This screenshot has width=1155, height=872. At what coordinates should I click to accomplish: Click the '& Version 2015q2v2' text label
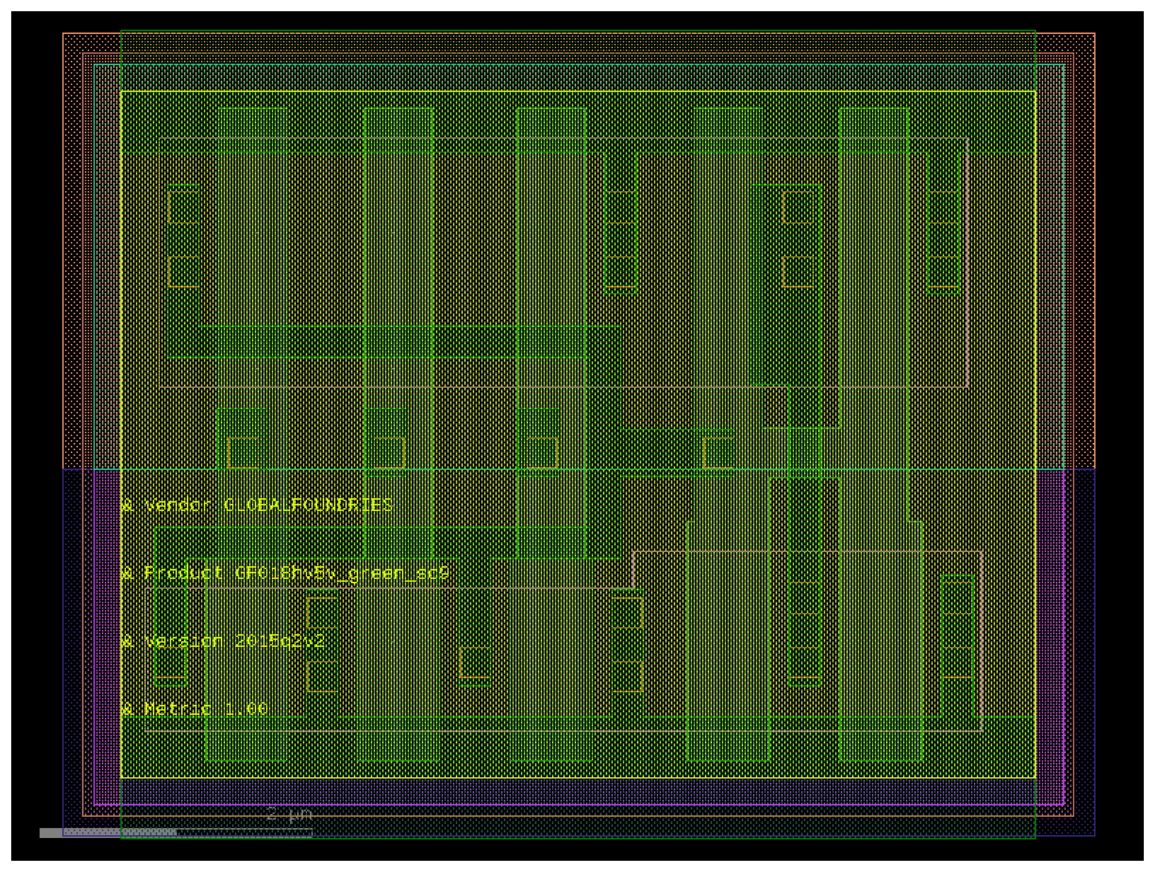click(x=223, y=641)
